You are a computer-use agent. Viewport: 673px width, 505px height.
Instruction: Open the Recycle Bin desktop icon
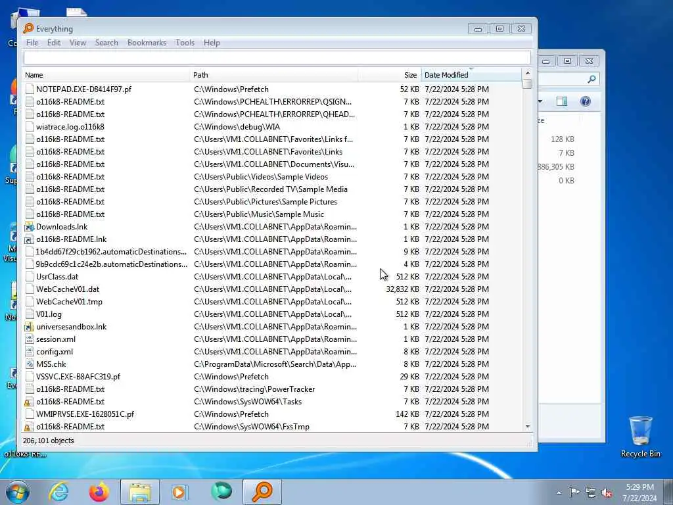tap(640, 437)
